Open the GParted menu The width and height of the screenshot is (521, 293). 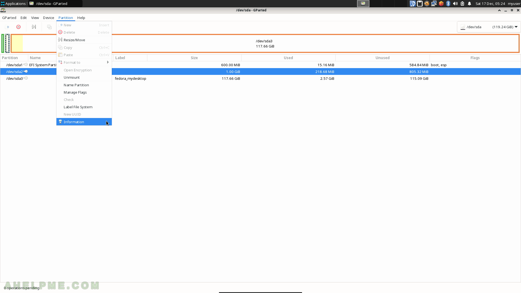tap(9, 18)
